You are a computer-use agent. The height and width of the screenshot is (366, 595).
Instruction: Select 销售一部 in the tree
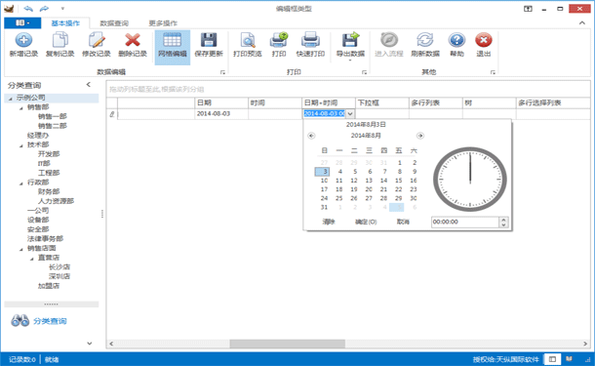point(53,116)
